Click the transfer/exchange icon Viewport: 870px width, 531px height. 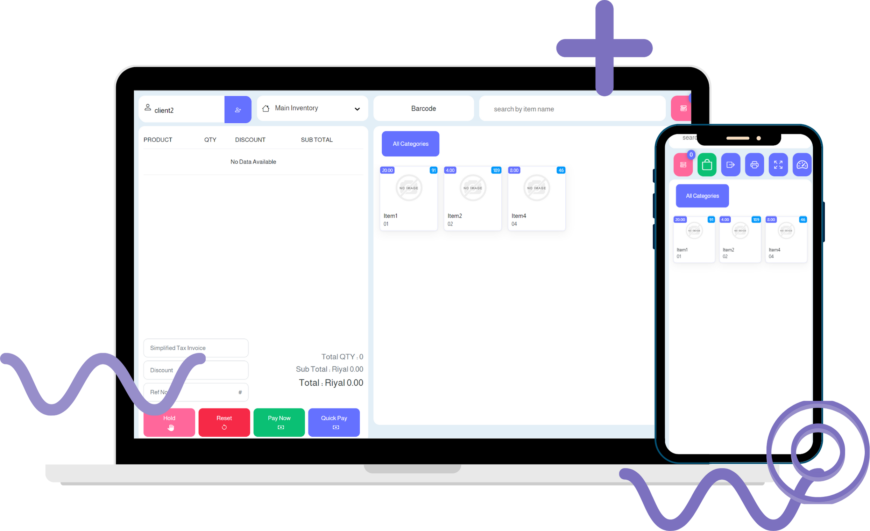(730, 165)
